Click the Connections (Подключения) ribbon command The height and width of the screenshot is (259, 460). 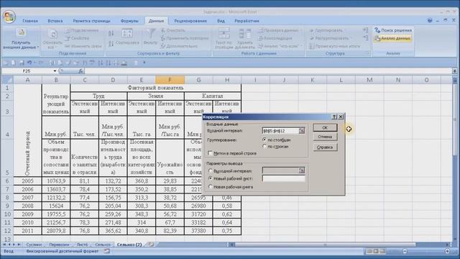[x=82, y=30]
